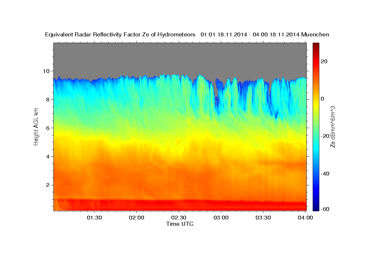The height and width of the screenshot is (253, 379).
Task: Click the colorbar tick value '20'
Action: pyautogui.click(x=324, y=61)
